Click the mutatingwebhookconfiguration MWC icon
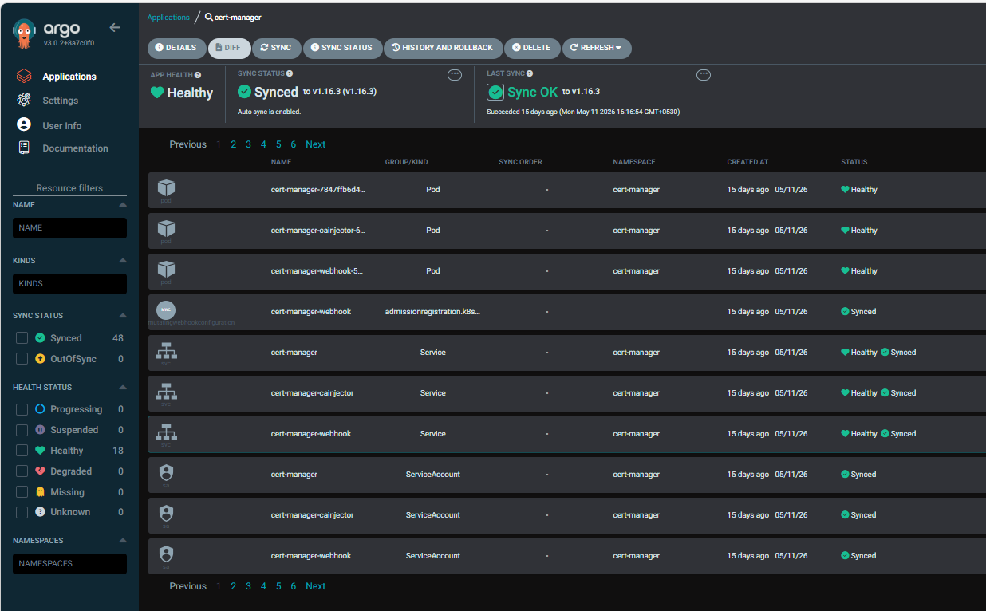The height and width of the screenshot is (611, 986). [x=166, y=309]
